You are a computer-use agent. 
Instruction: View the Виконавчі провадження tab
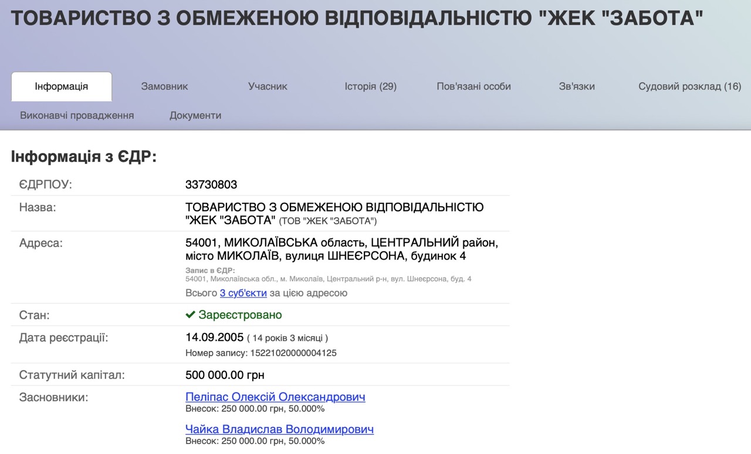pyautogui.click(x=77, y=115)
